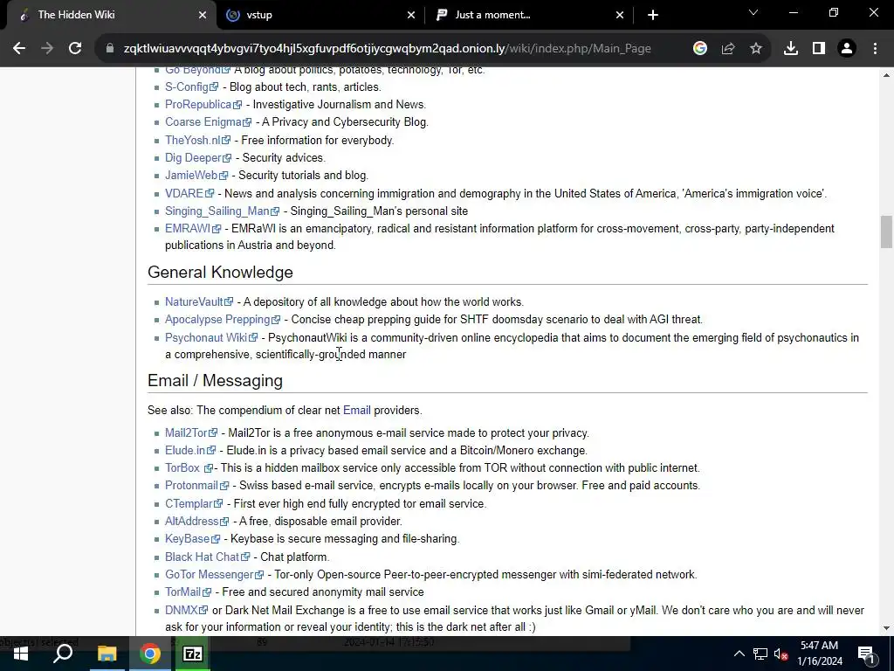Screen dimensions: 894x671
Task: Open the TorMail link
Action: pos(189,592)
